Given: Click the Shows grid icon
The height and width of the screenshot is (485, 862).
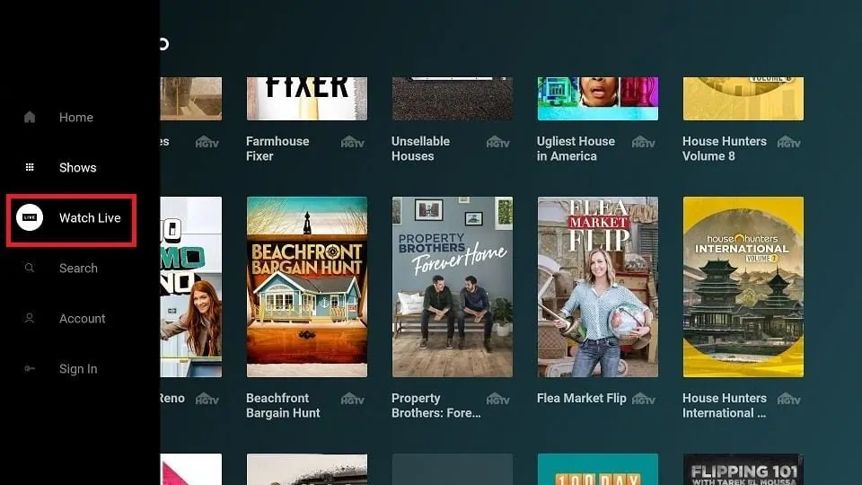Looking at the screenshot, I should [30, 167].
